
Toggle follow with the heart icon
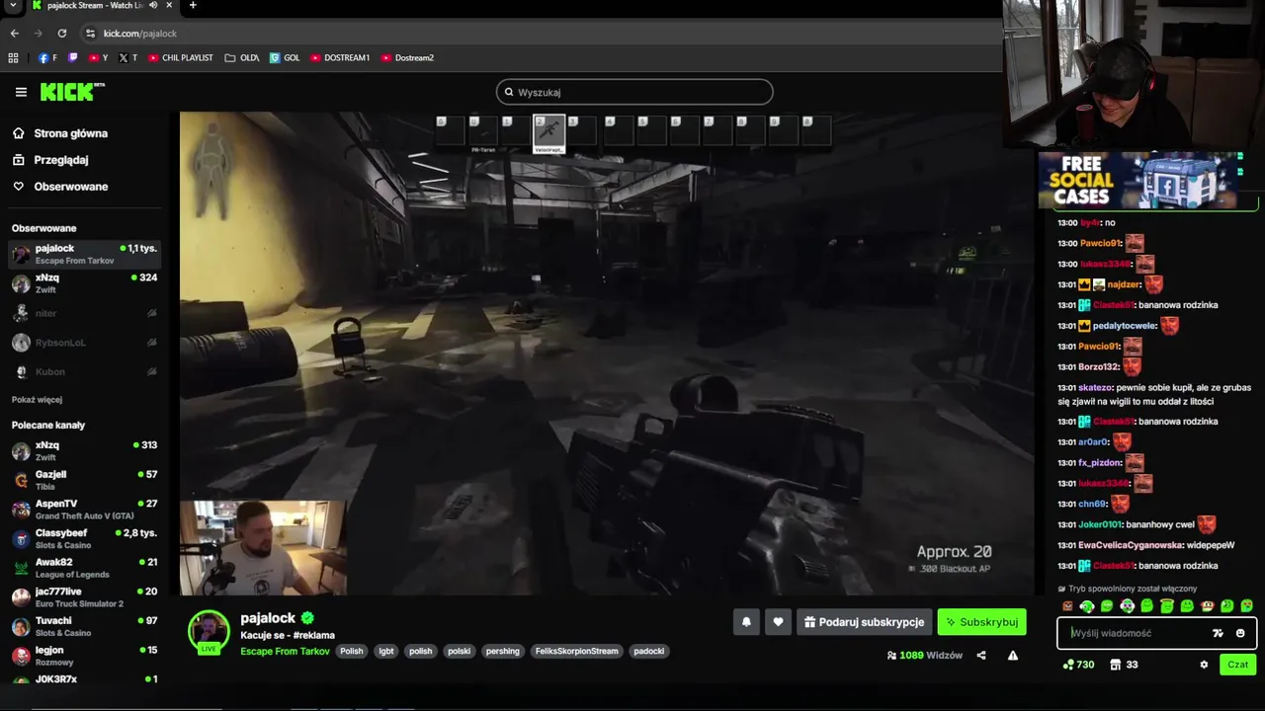click(778, 622)
